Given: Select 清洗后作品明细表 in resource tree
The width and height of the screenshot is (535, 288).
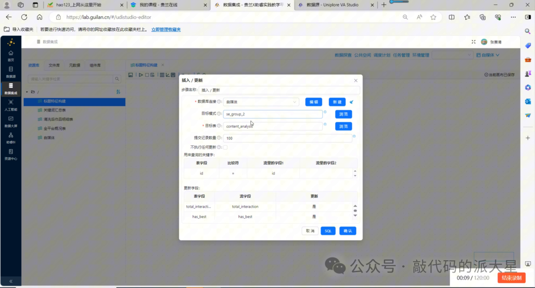Looking at the screenshot, I should [x=58, y=119].
